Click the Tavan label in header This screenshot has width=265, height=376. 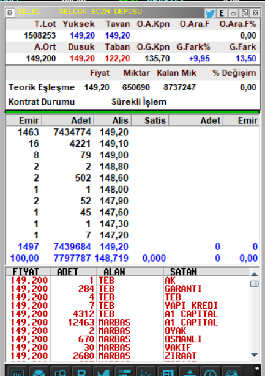tap(118, 24)
